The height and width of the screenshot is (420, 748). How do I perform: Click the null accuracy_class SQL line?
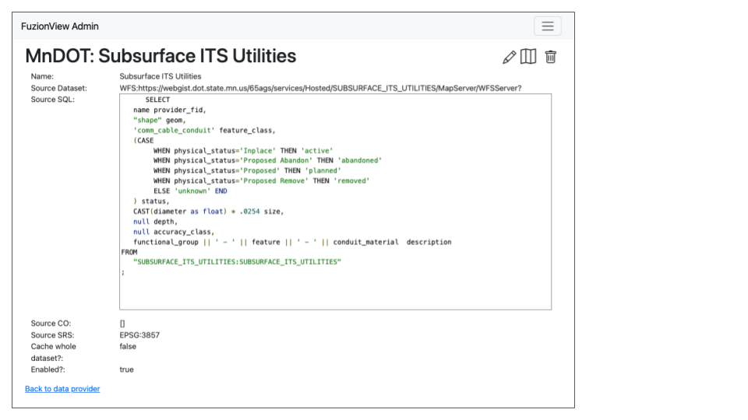coord(174,232)
